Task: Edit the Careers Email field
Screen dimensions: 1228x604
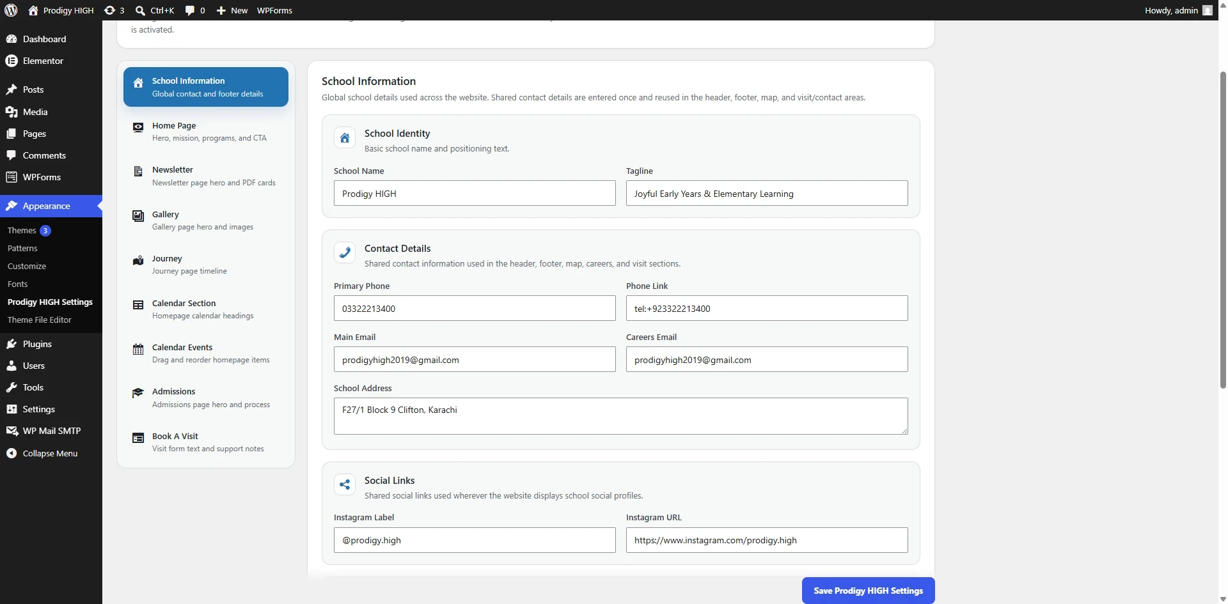Action: [767, 359]
